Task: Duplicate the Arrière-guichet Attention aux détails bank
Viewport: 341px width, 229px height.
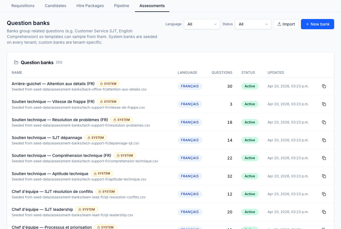Action: tap(324, 86)
